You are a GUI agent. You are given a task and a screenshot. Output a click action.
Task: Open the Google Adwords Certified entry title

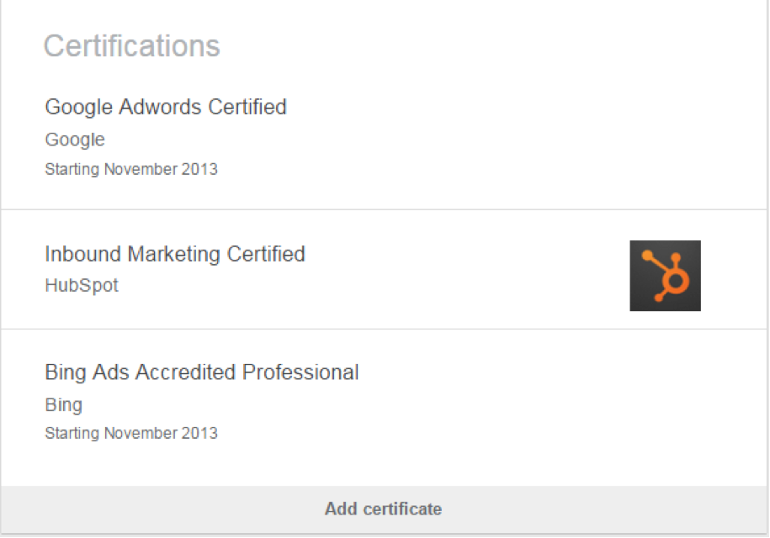[166, 108]
